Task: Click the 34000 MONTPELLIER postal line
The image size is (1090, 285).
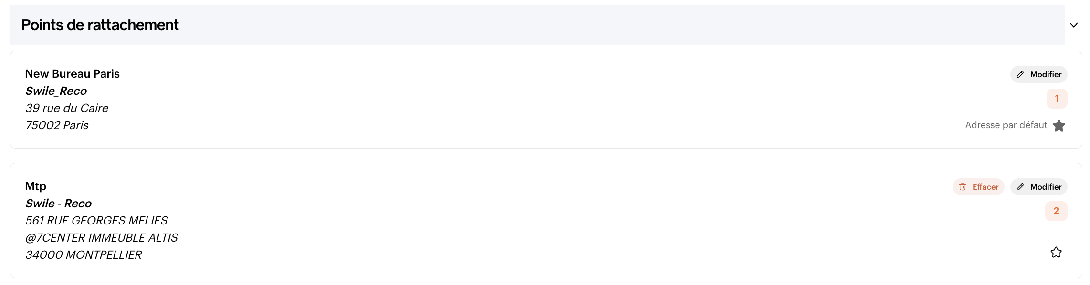Action: coord(84,255)
